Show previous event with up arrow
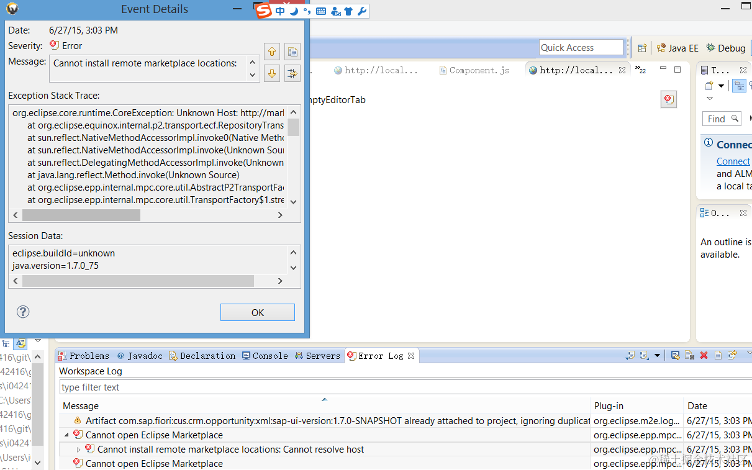The image size is (752, 470). point(271,52)
